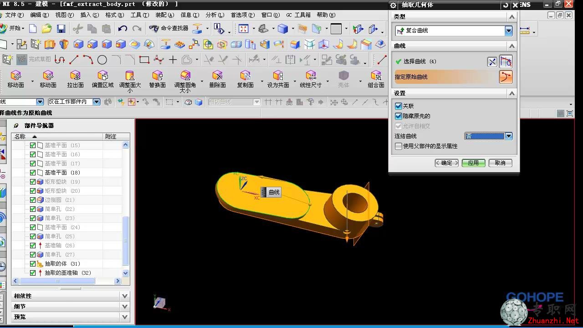This screenshot has width=583, height=328.
Task: Open the 编辑 menu
Action: [x=39, y=15]
